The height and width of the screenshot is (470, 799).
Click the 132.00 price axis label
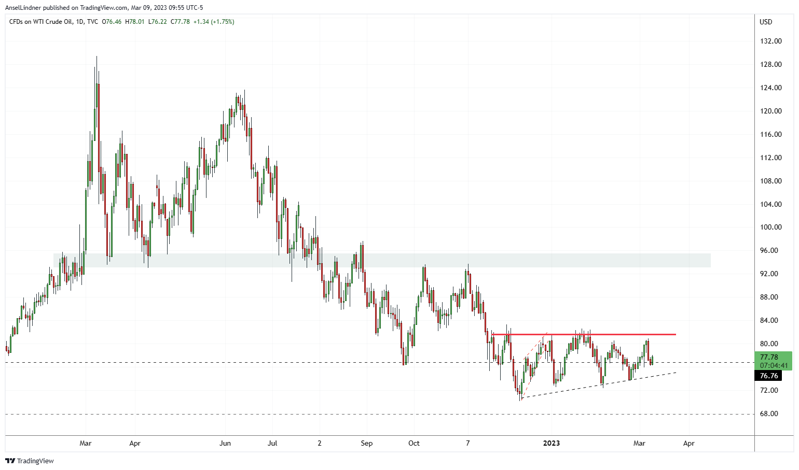770,41
